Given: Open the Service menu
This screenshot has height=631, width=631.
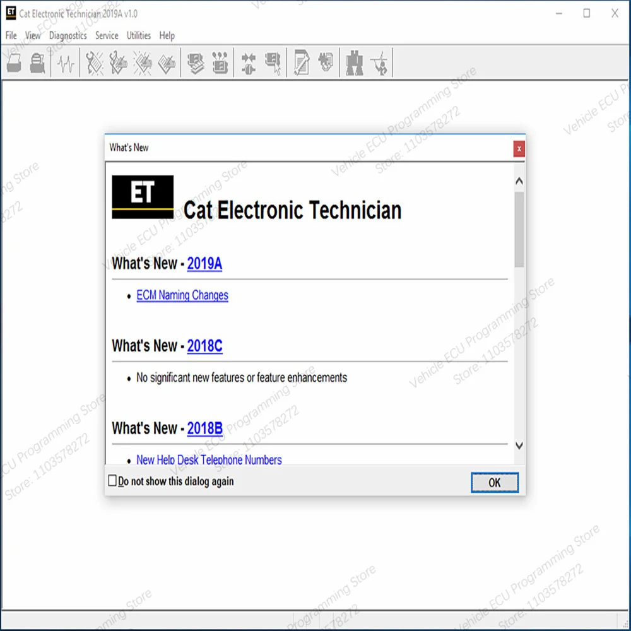Looking at the screenshot, I should [107, 35].
